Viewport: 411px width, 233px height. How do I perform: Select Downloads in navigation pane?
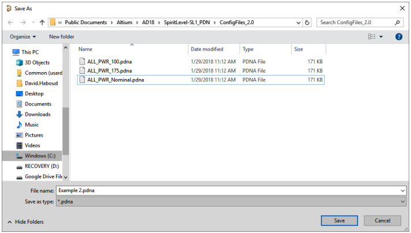[x=37, y=114]
